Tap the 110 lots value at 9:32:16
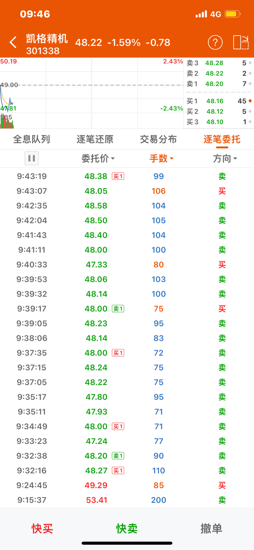The image size is (254, 550). tap(159, 471)
